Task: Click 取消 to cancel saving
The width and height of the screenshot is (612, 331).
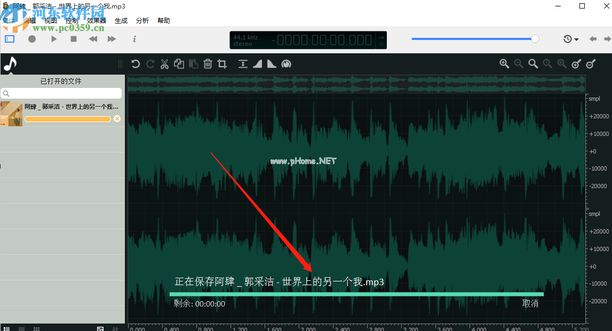Action: 530,304
